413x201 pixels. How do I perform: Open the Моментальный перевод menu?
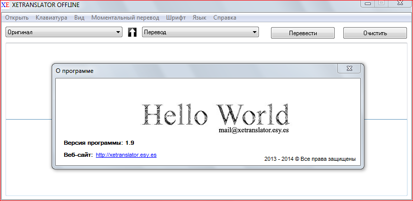click(125, 18)
